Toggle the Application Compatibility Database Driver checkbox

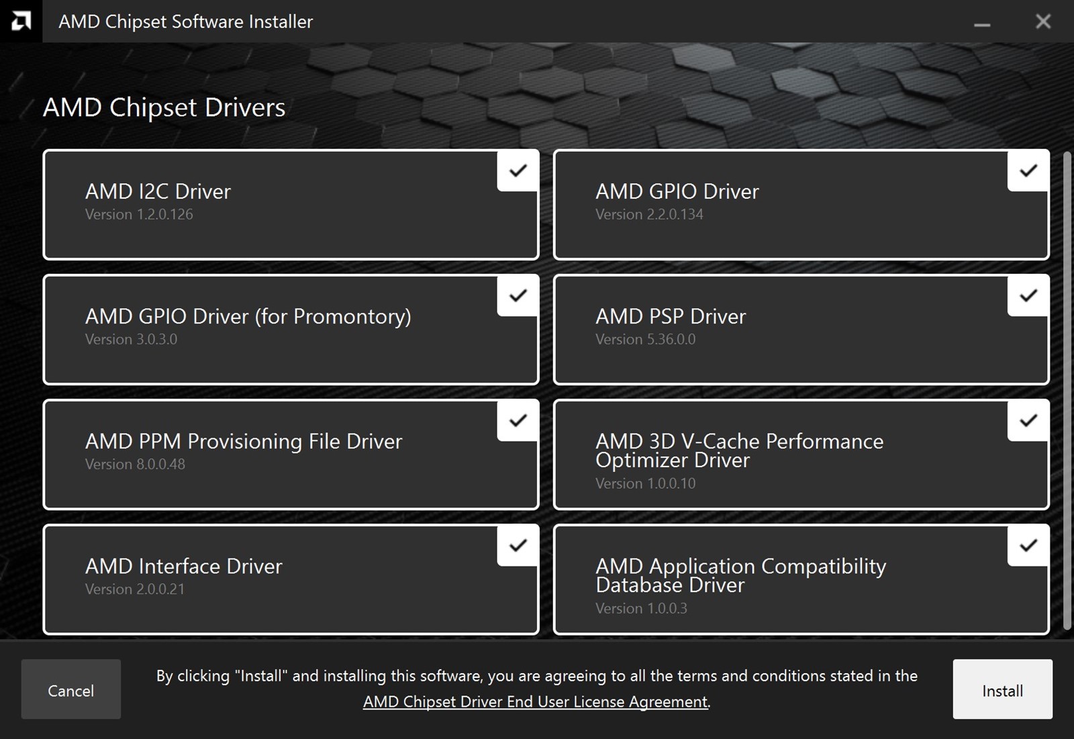click(1028, 546)
